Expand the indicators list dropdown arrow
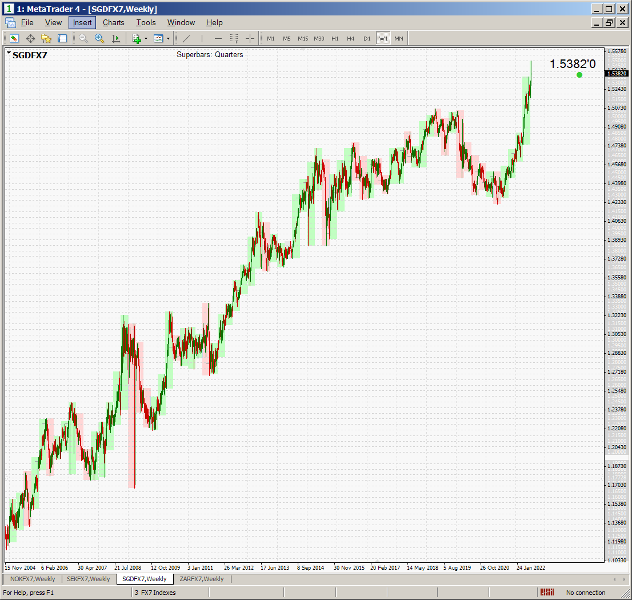Image resolution: width=632 pixels, height=600 pixels. 146,38
